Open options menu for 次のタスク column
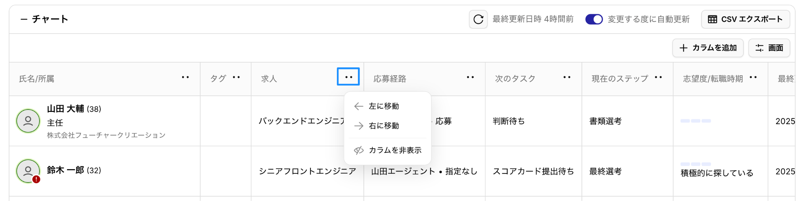 567,77
